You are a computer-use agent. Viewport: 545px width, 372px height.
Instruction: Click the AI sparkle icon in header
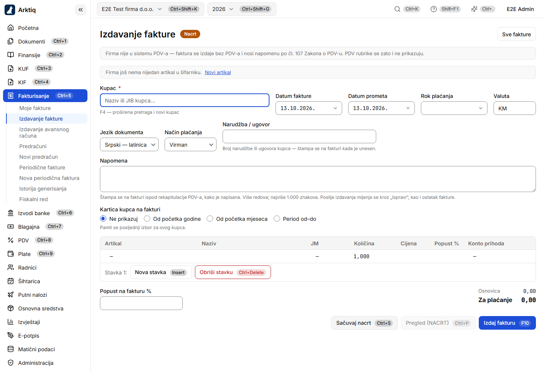pos(474,9)
